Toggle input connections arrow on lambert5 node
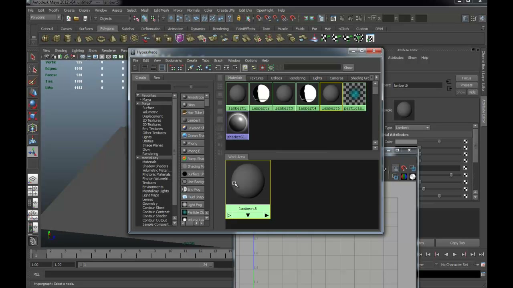Viewport: 513px width, 288px height. (x=229, y=216)
